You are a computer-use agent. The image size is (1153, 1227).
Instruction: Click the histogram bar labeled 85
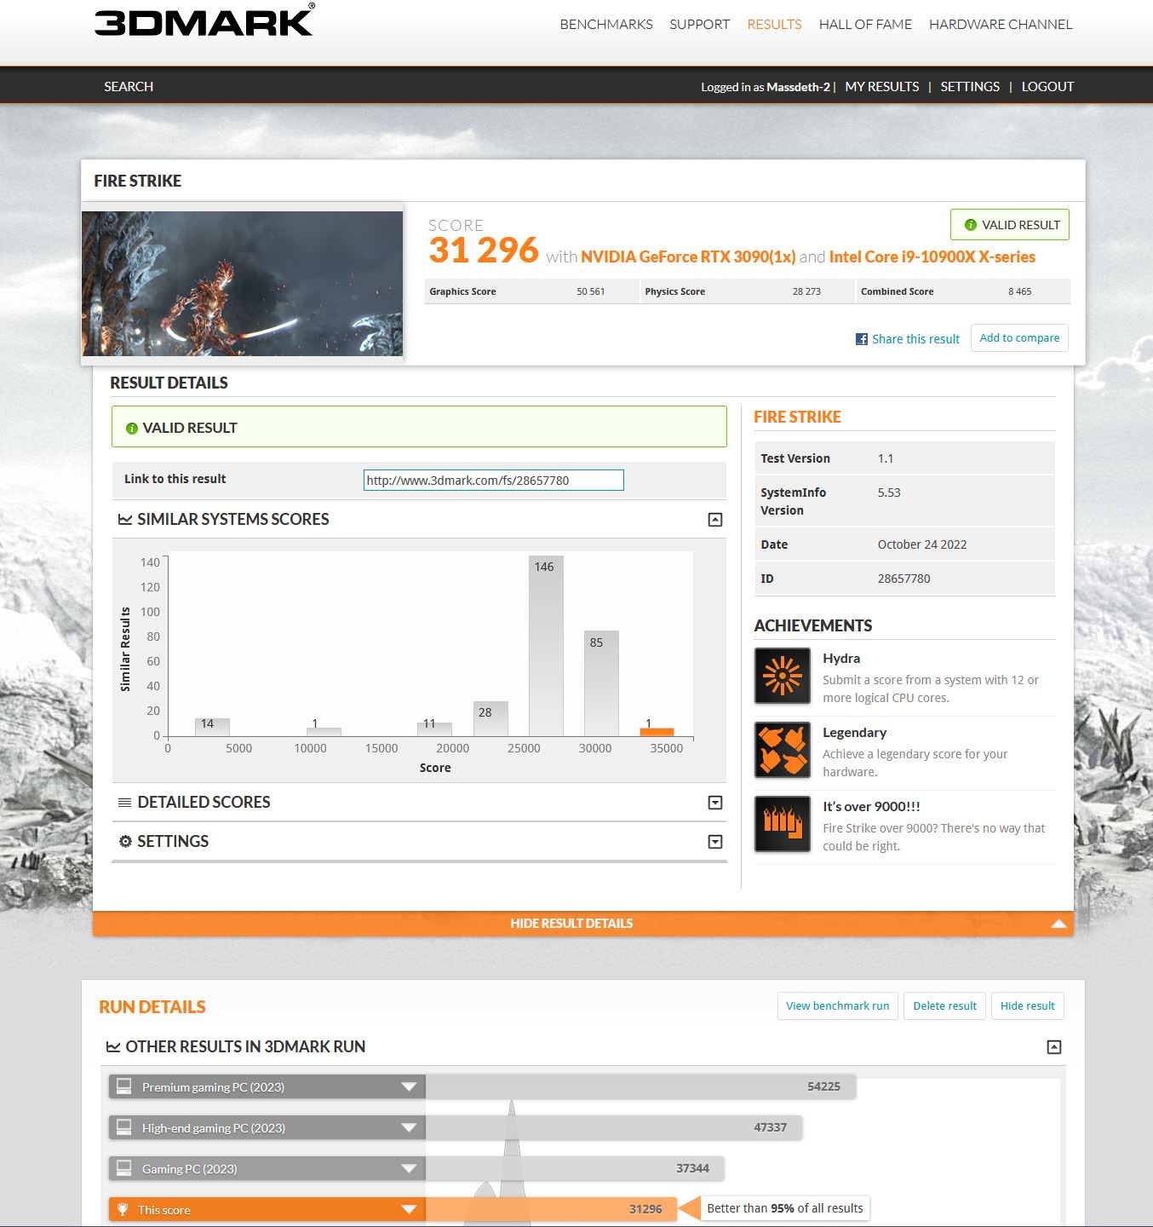(x=601, y=683)
